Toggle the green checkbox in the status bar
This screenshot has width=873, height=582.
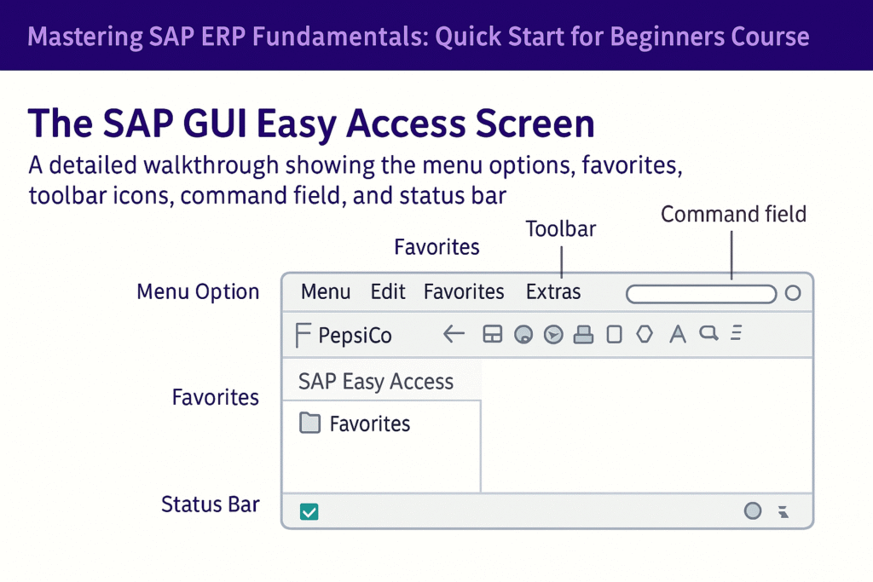(x=308, y=510)
